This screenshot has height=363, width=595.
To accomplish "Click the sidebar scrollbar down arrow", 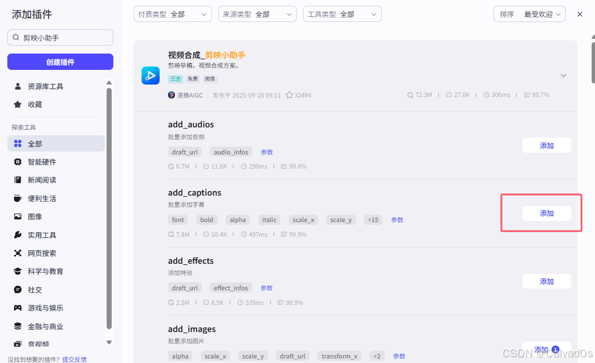I will point(109,342).
